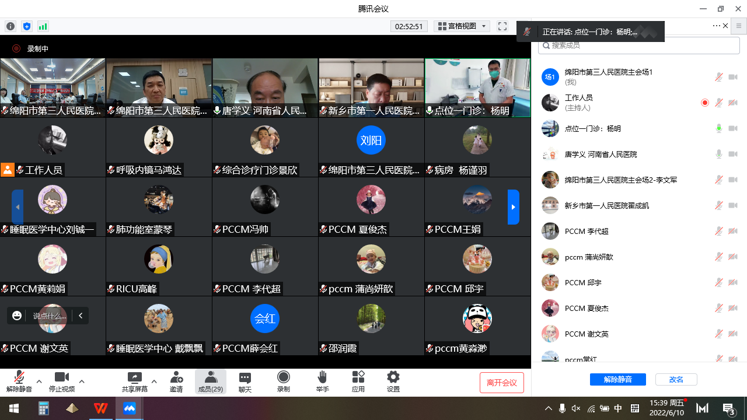Click the 离开会议 leave meeting button
The image size is (747, 420).
click(501, 383)
